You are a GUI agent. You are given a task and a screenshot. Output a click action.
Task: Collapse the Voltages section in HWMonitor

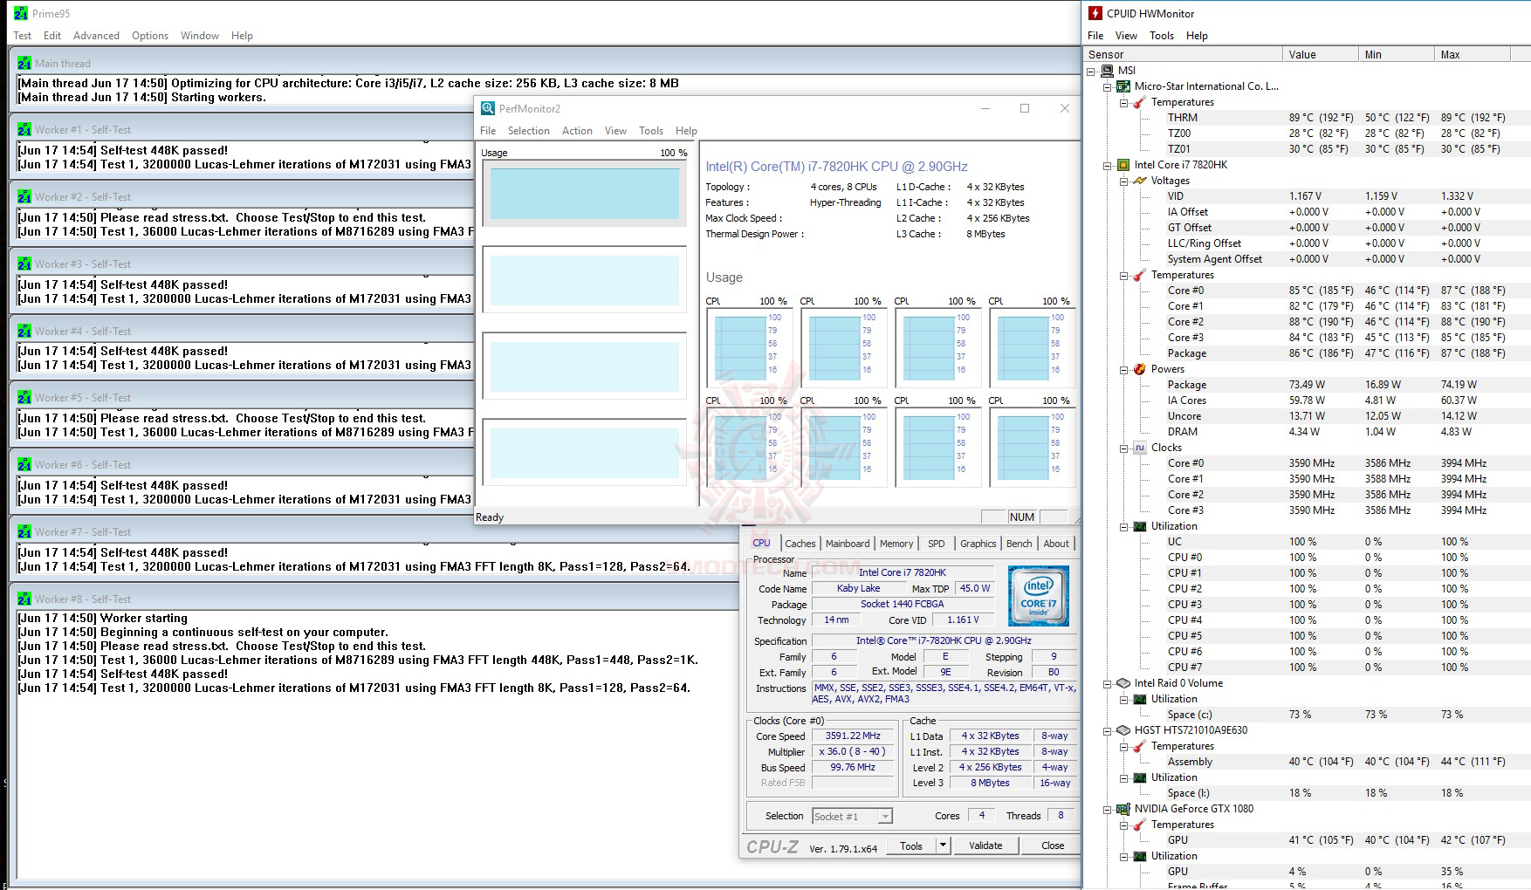pos(1123,181)
